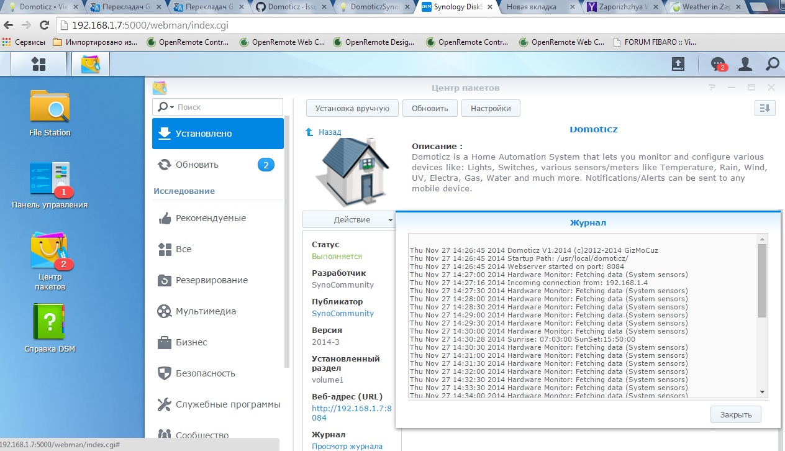The height and width of the screenshot is (451, 785).
Task: Switch to the Zaporizhzhya browser tab
Action: coord(622,7)
